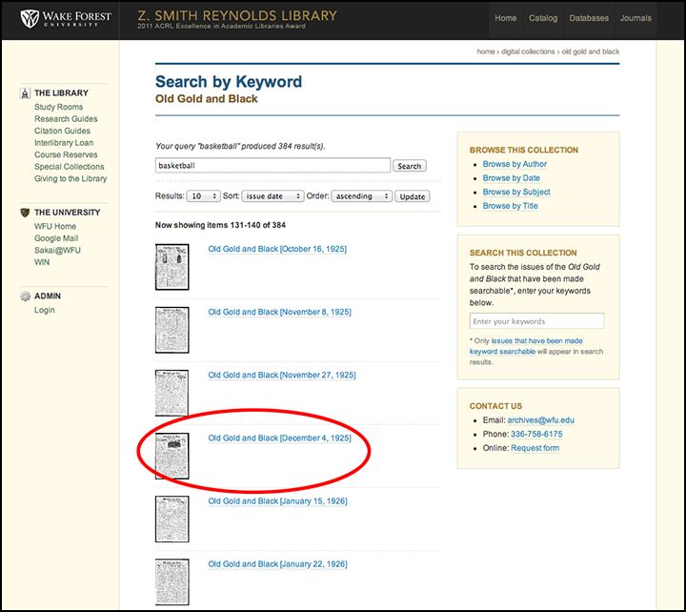Image resolution: width=686 pixels, height=612 pixels.
Task: Click the library building icon beside THE LIBRARY
Action: [x=25, y=93]
